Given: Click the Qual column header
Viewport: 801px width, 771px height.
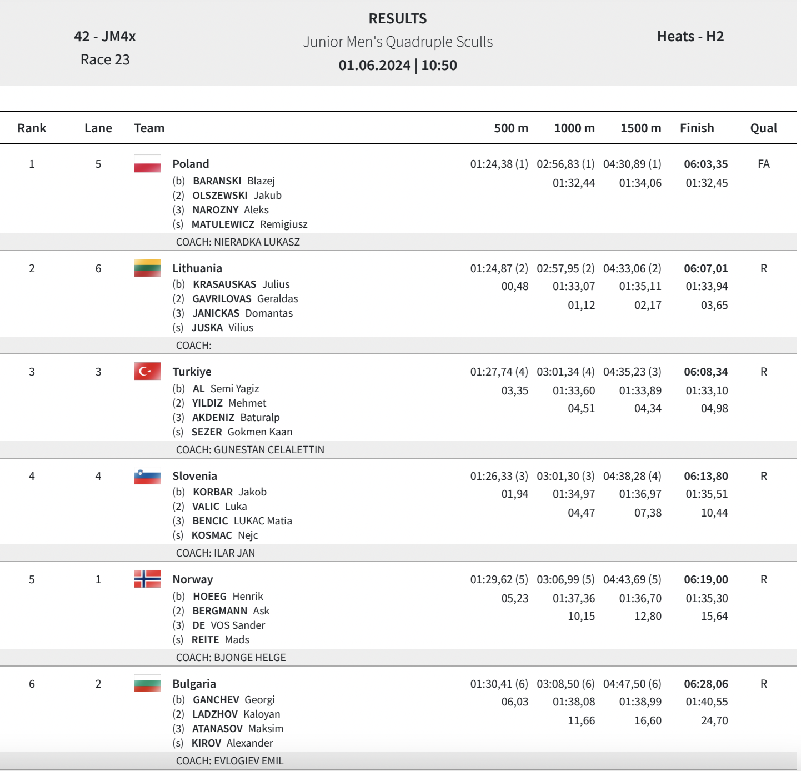Looking at the screenshot, I should [x=763, y=128].
